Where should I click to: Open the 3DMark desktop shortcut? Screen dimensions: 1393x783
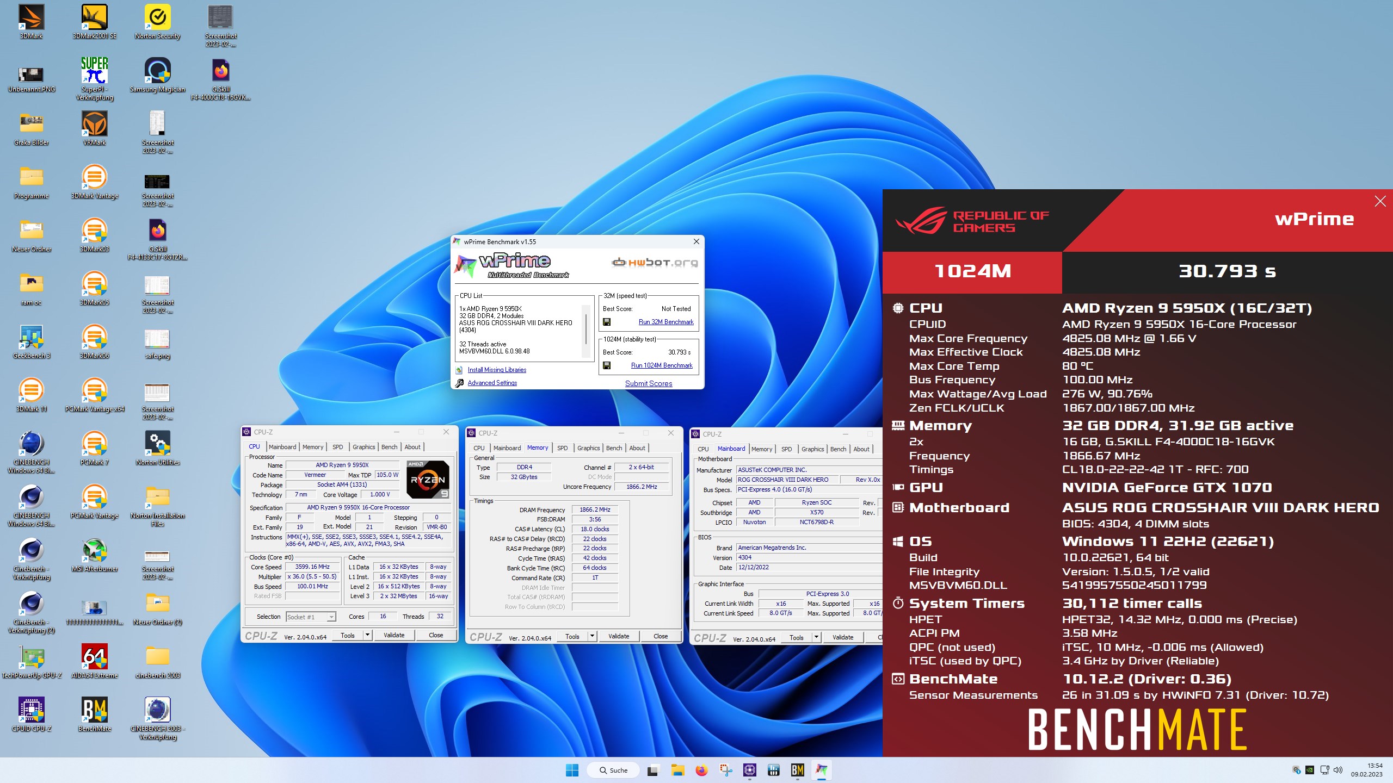[31, 22]
